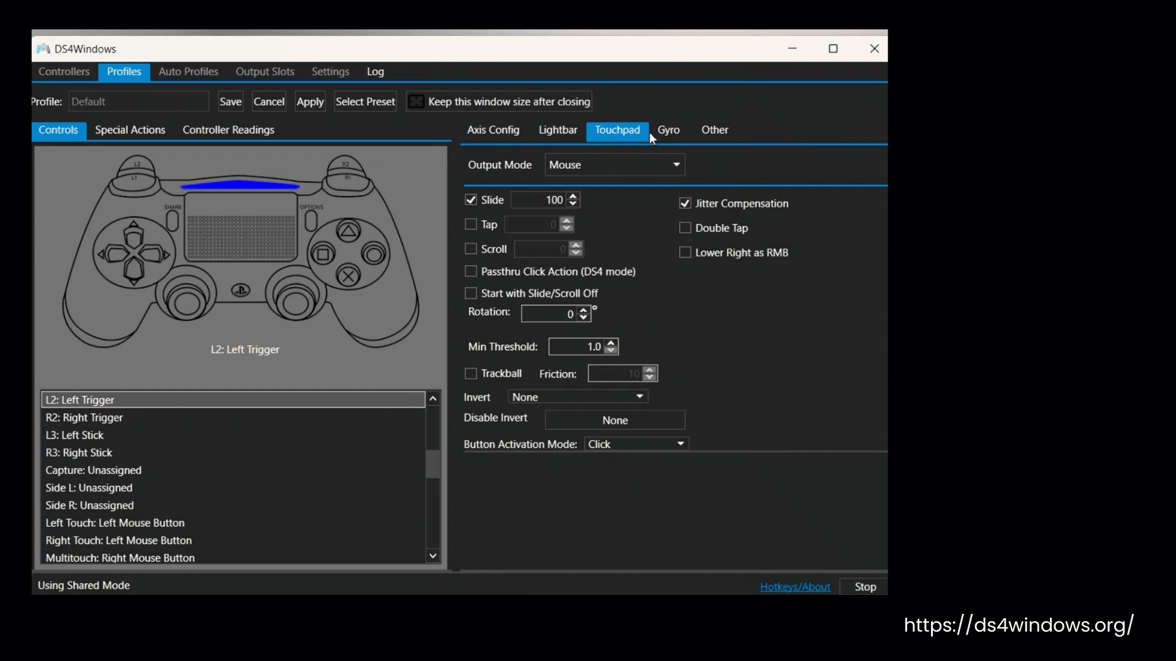
Task: Click the triangle button on the controller image
Action: (x=349, y=231)
